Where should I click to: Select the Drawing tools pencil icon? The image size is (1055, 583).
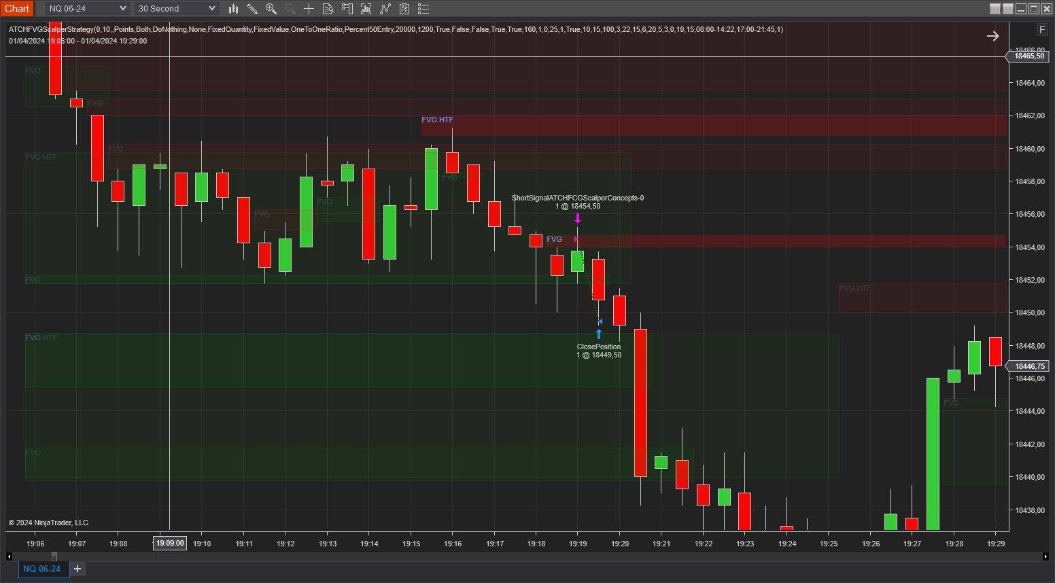tap(252, 8)
